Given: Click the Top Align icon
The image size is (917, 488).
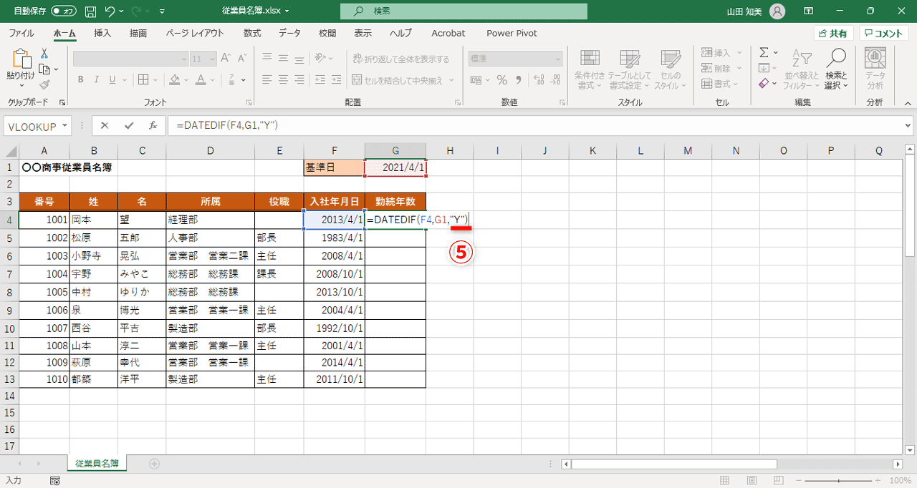Looking at the screenshot, I should pos(267,59).
